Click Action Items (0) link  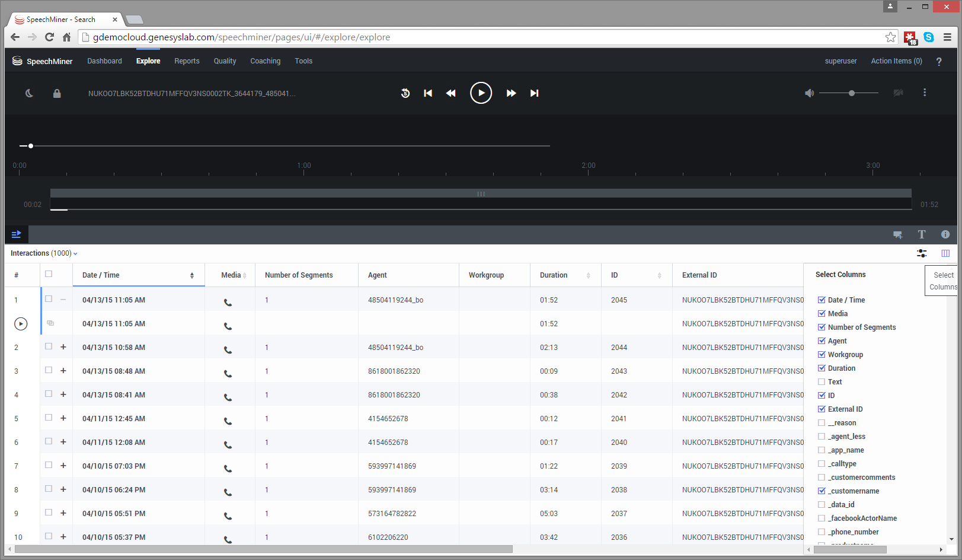(x=896, y=61)
